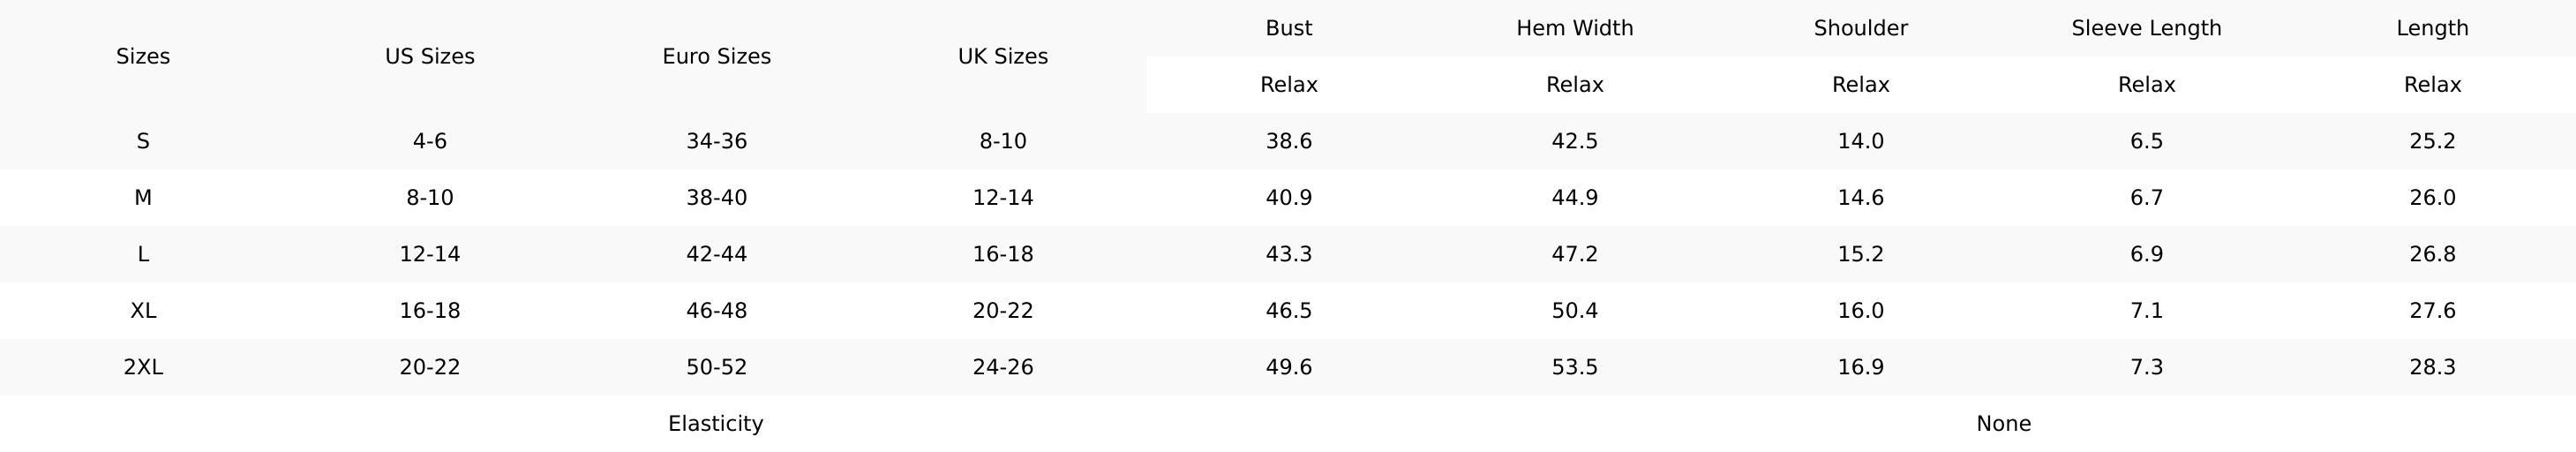2576x452 pixels.
Task: Click the Elasticity row label
Action: coord(716,424)
